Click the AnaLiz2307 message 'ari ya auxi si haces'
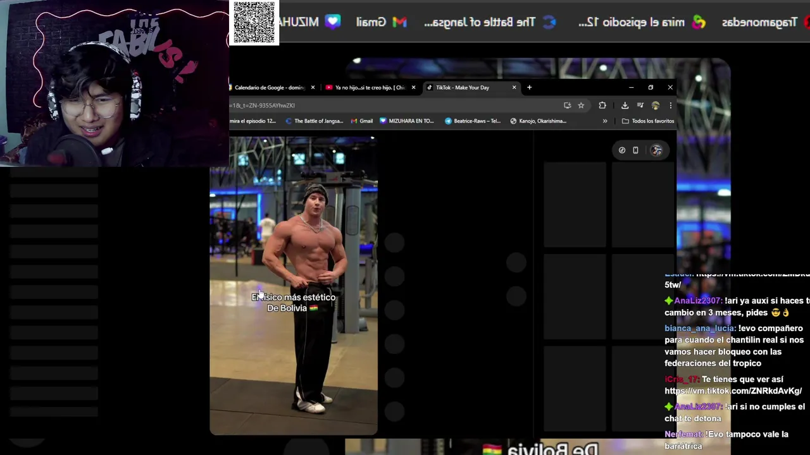810x455 pixels. pyautogui.click(x=737, y=306)
